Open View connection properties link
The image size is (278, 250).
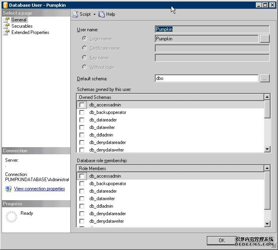(39, 189)
